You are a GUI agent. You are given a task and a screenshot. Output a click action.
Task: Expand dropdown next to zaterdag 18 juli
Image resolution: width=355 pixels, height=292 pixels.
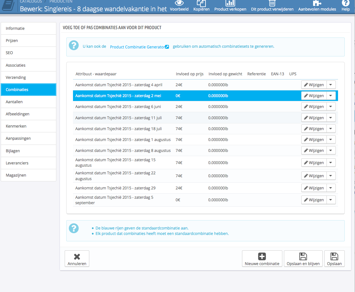pyautogui.click(x=331, y=129)
